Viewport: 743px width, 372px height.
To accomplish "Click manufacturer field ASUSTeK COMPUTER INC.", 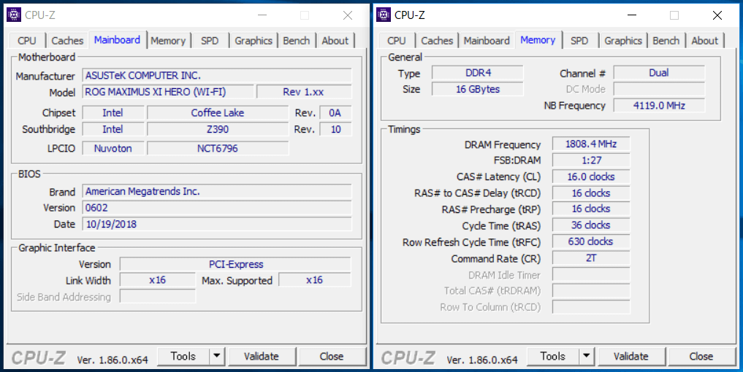I will tap(217, 76).
